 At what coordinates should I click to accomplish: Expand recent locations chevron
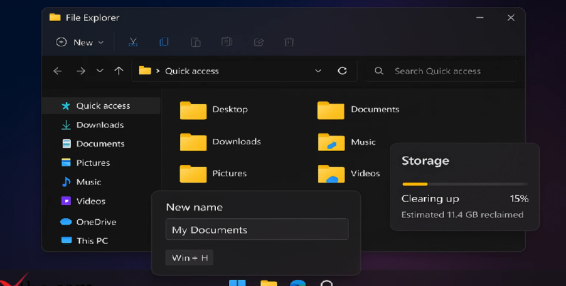point(100,71)
